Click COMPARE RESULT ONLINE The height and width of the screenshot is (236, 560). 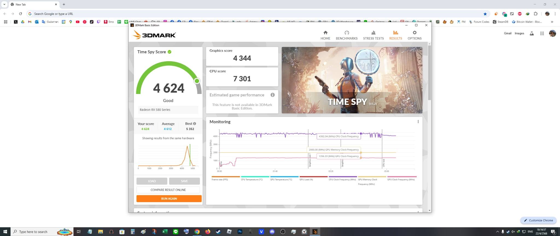[168, 190]
